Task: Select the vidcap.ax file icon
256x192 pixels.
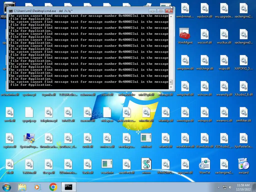Action: [x=107, y=112]
